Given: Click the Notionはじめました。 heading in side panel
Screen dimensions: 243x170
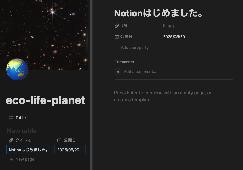Looking at the screenshot, I should tap(158, 13).
